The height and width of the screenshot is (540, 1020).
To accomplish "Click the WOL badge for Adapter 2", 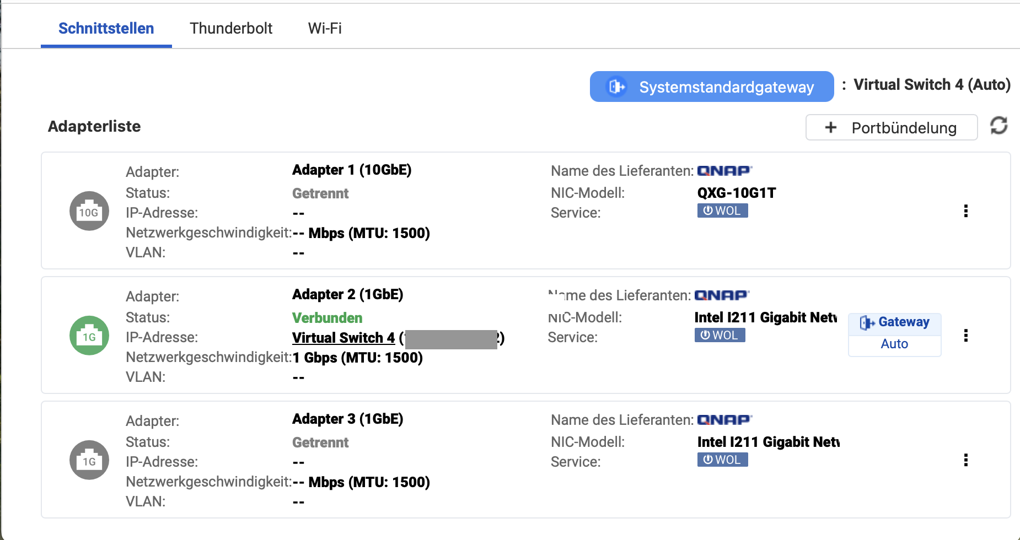I will [720, 336].
